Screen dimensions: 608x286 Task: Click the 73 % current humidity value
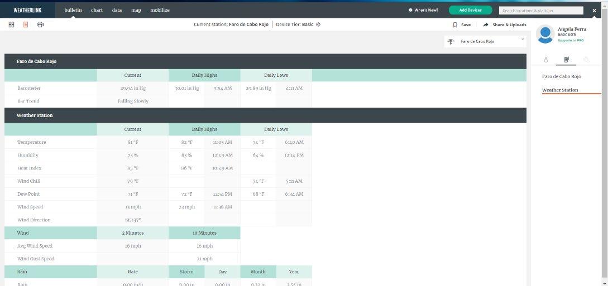(x=133, y=155)
